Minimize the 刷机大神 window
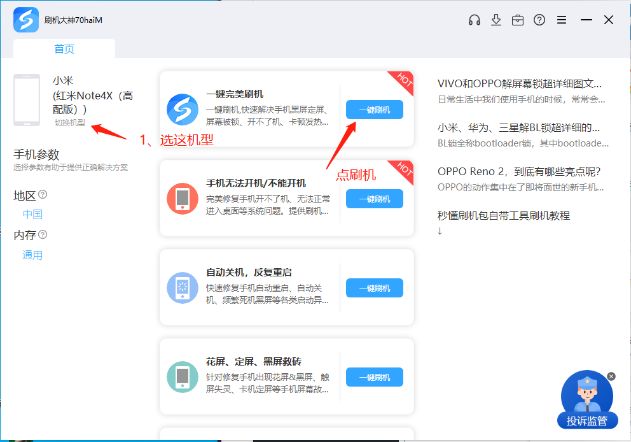Screen dimensions: 631x442 click(x=586, y=20)
